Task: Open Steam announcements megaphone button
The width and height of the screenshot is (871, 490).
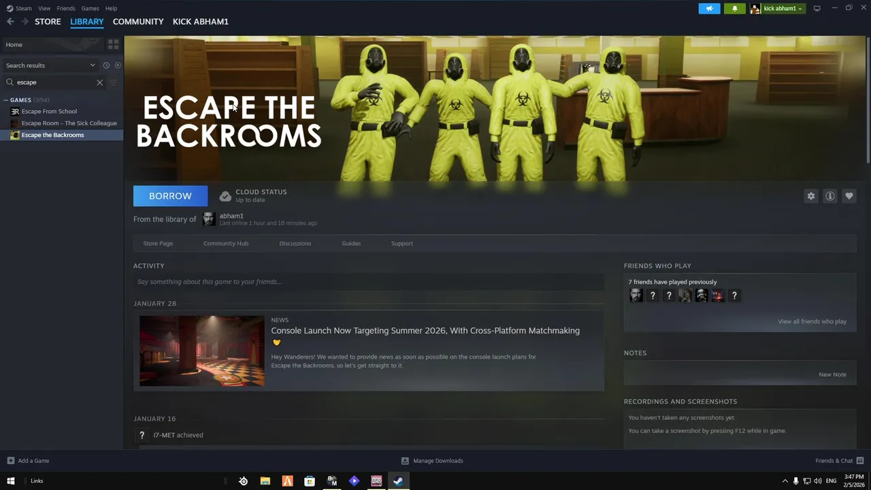Action: coord(709,8)
